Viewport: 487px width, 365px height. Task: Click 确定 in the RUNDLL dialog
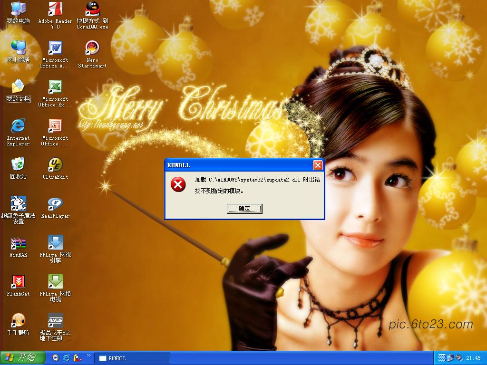(244, 209)
